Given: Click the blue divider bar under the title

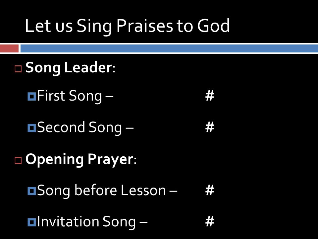Looking at the screenshot, I should (169, 48).
